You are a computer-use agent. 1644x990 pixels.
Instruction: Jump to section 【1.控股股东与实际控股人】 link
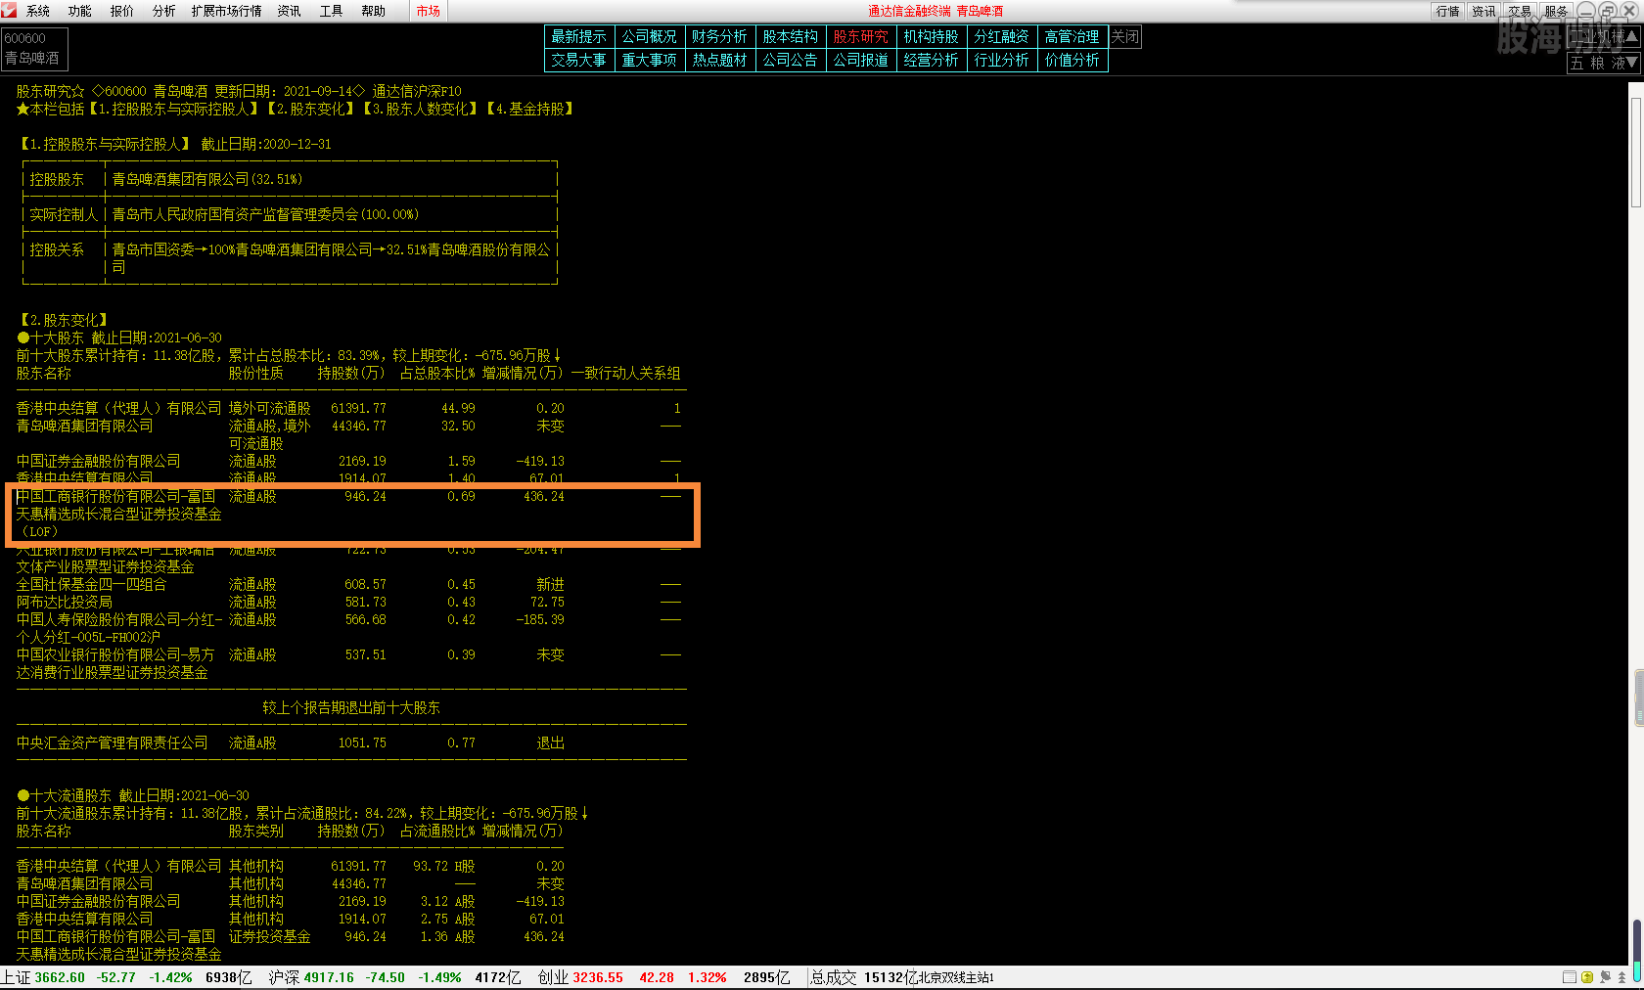click(173, 109)
